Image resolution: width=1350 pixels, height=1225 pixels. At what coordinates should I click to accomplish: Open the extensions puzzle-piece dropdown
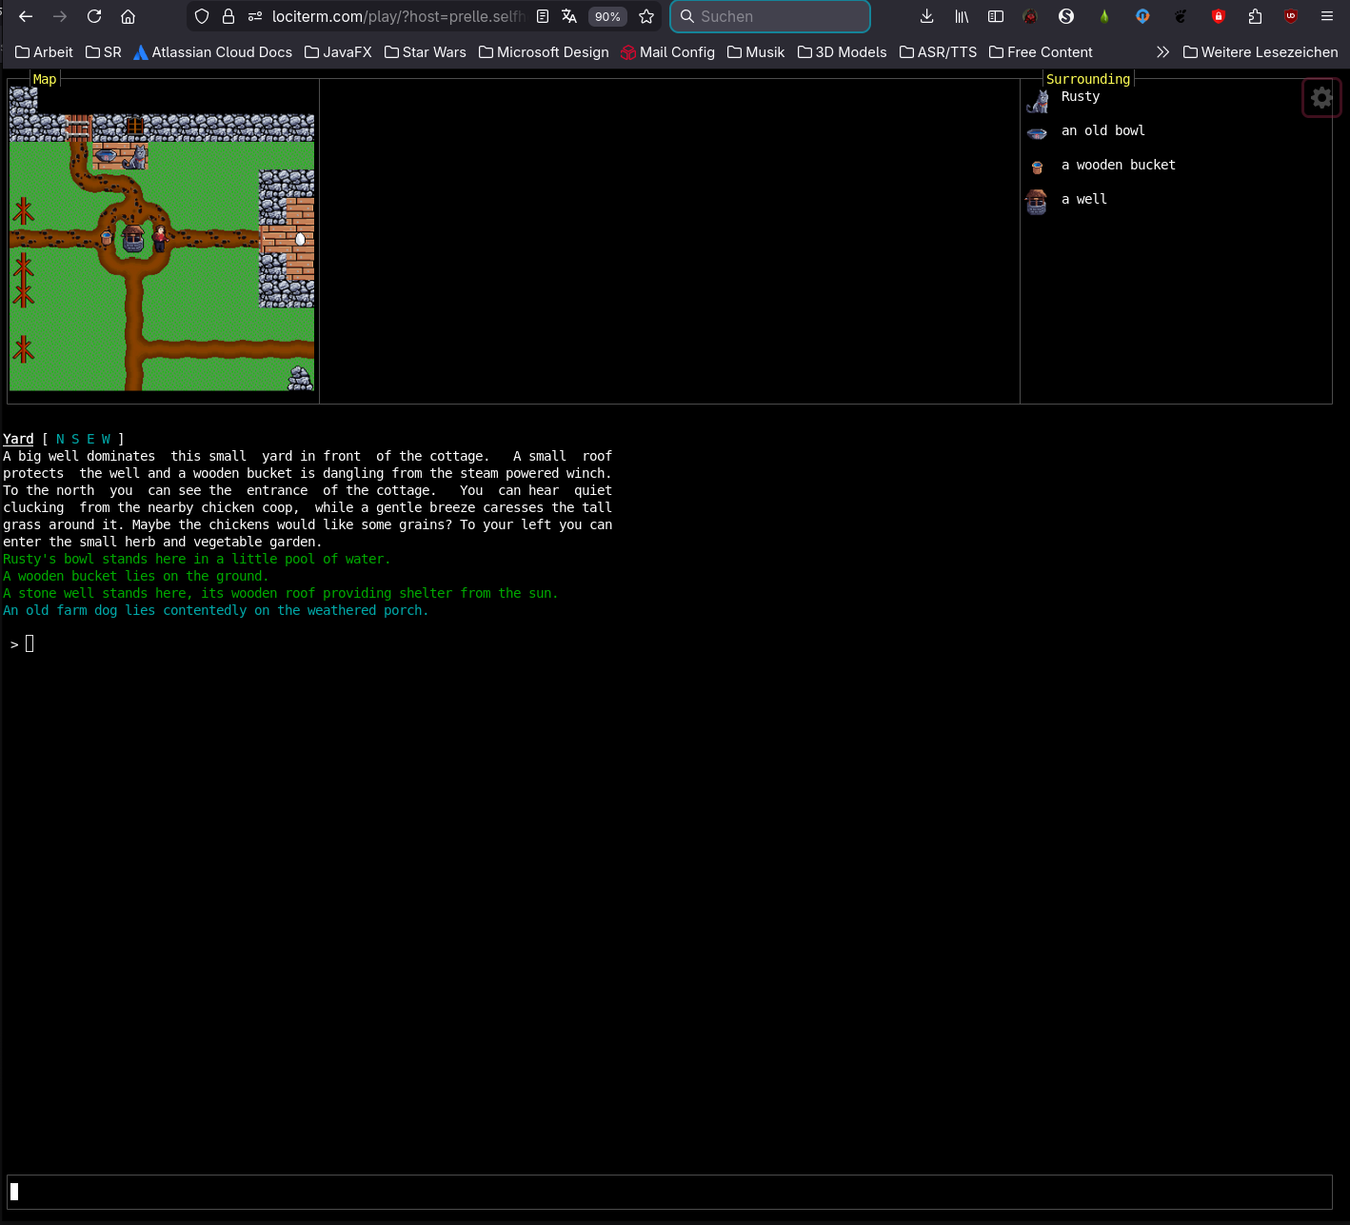(1255, 16)
